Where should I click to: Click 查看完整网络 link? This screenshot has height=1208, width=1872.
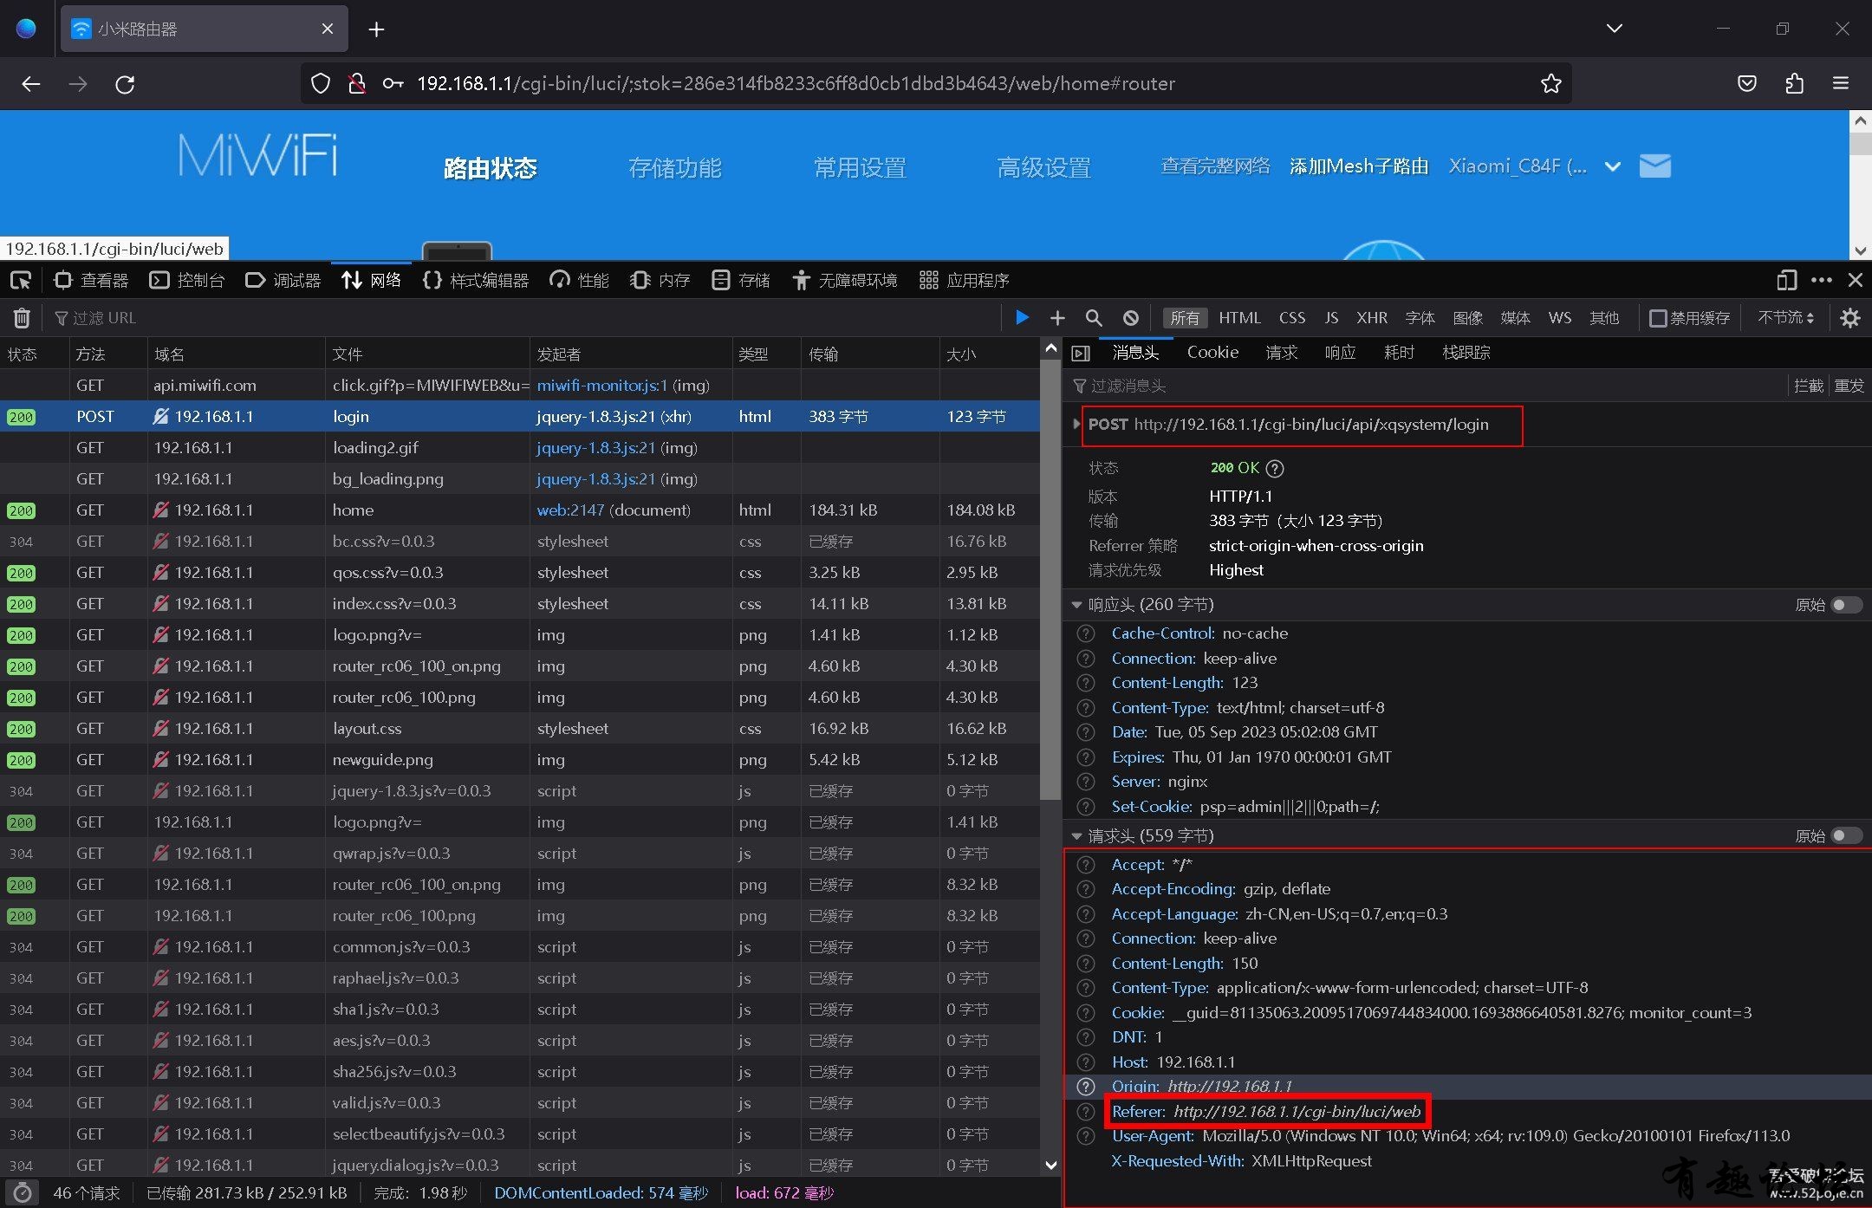click(x=1215, y=166)
